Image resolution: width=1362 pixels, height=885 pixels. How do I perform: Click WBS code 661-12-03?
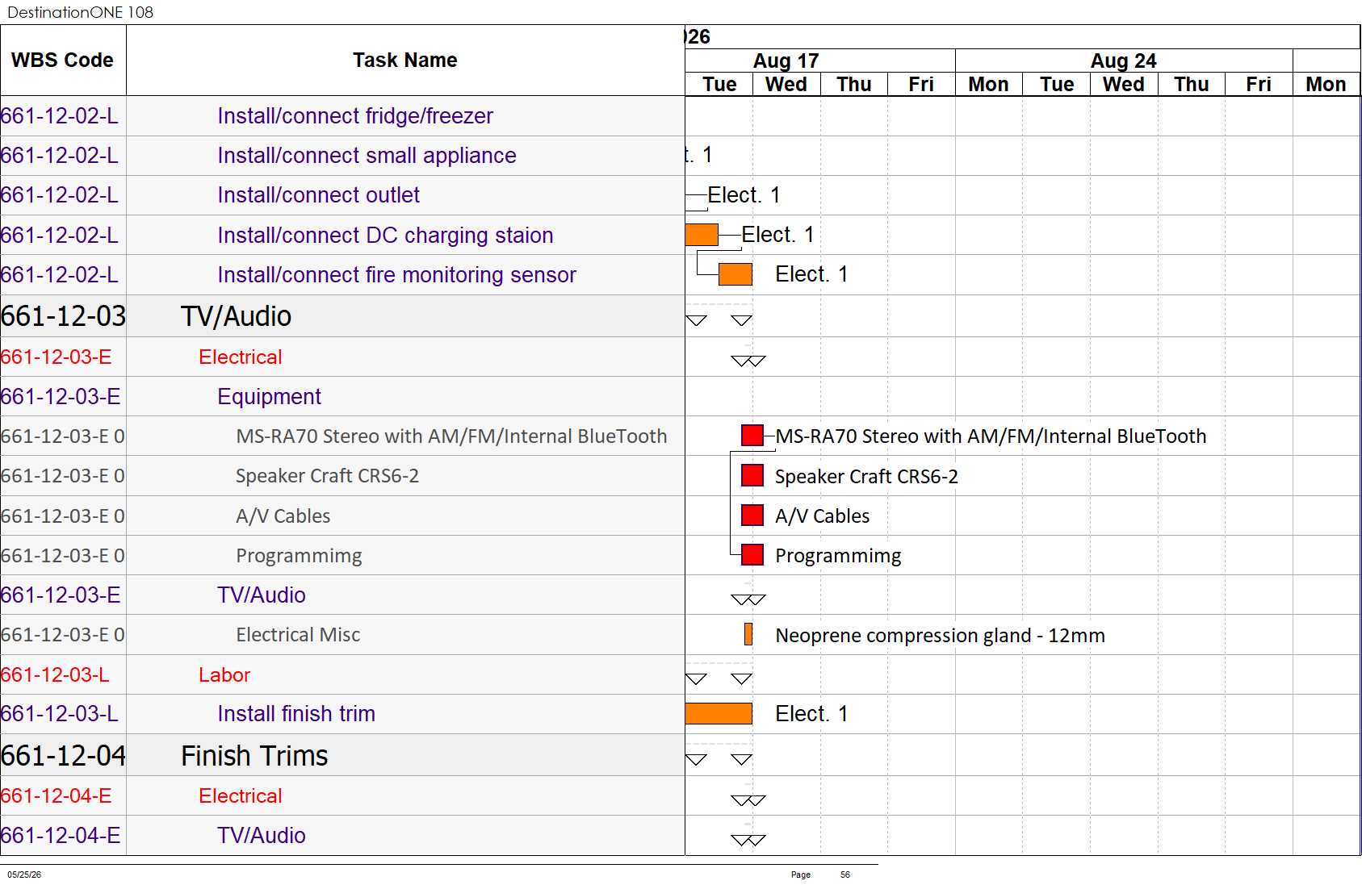pos(63,316)
